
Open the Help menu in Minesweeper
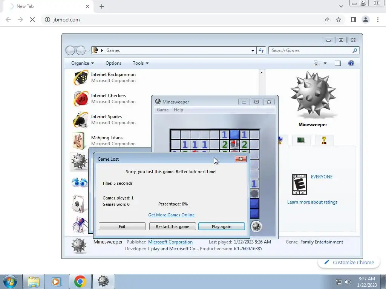178,110
